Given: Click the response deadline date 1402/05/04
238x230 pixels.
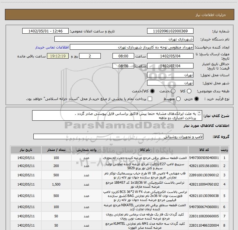Looking at the screenshot, I should (170, 56).
